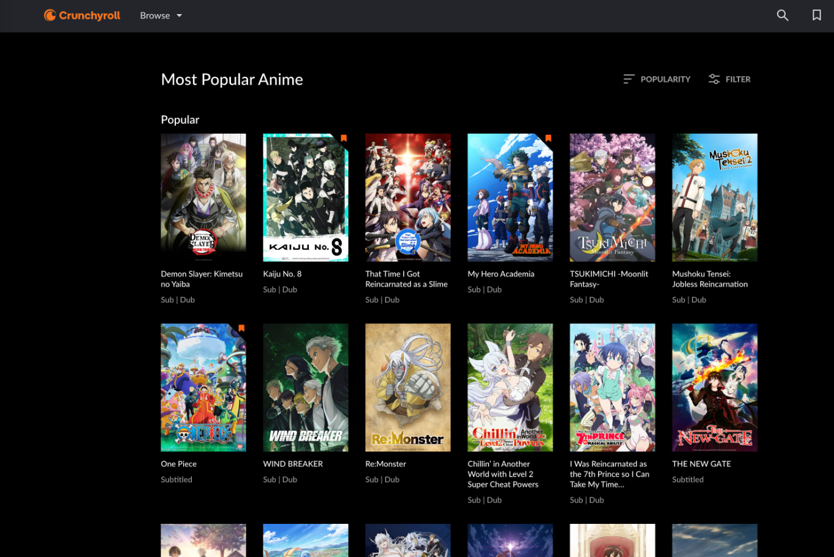Screen dimensions: 834x557
Task: Open the watchlist bookmark icon in header
Action: (817, 15)
